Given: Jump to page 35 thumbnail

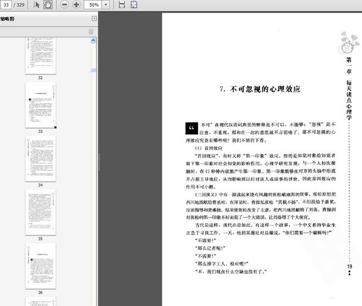Looking at the screenshot, I should point(40,212).
